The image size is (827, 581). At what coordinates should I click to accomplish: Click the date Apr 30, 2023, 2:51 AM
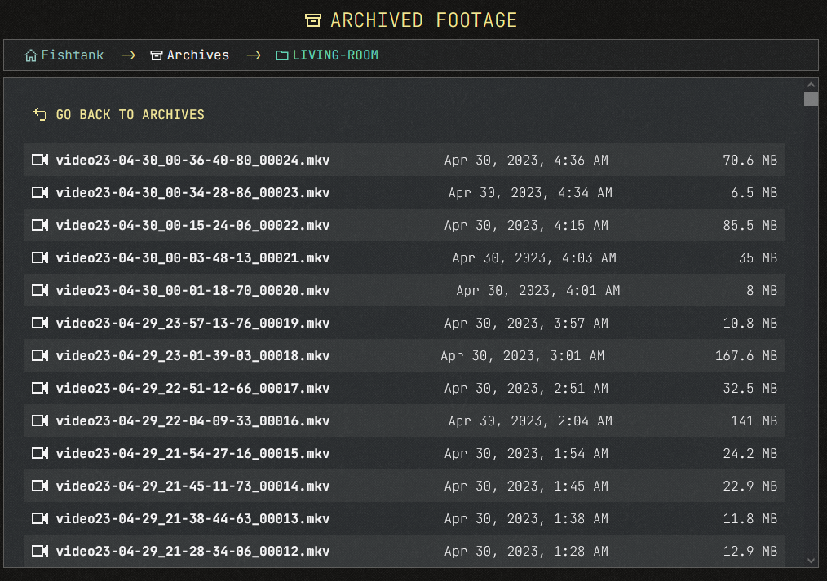tap(526, 389)
